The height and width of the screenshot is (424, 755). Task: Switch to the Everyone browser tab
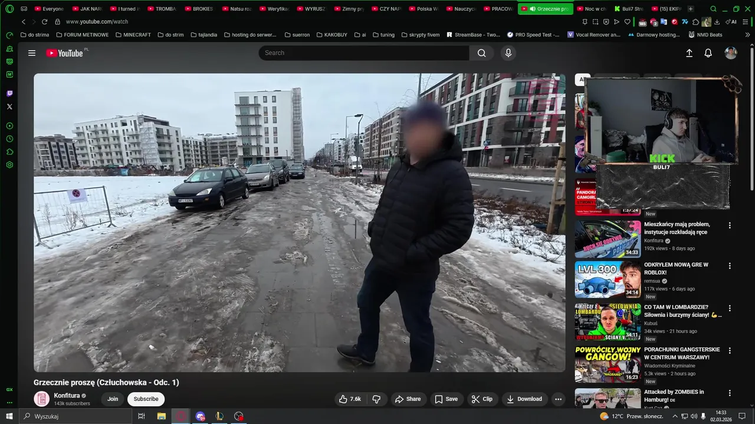tap(50, 9)
